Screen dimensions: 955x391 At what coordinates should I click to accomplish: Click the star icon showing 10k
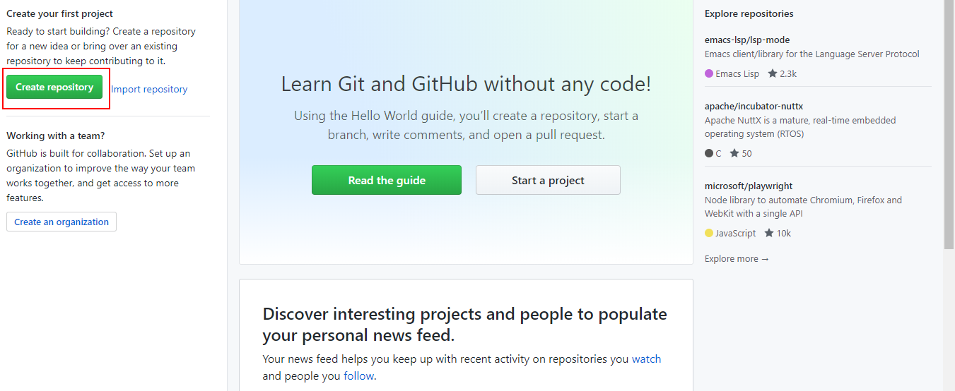click(x=769, y=233)
